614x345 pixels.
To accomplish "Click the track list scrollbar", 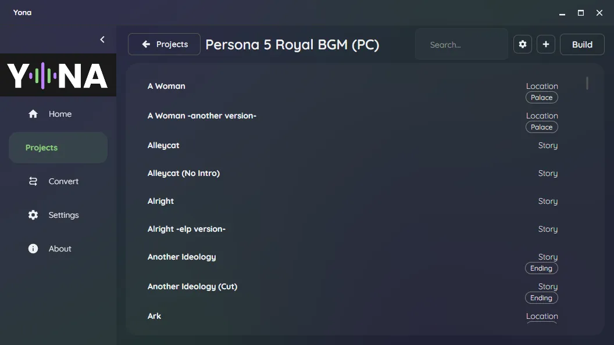I will 587,83.
